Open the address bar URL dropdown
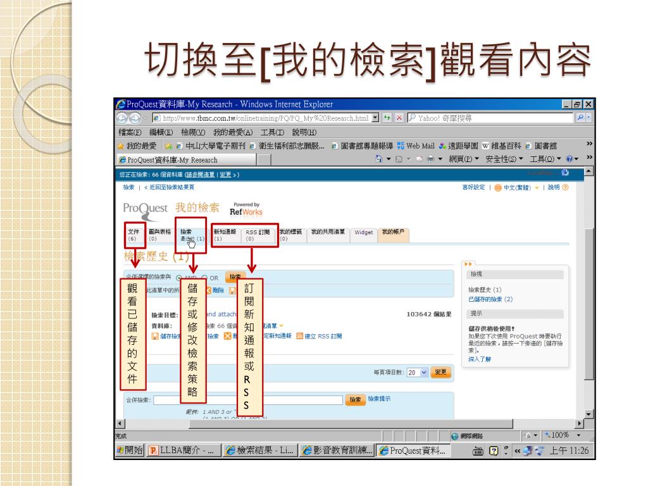The height and width of the screenshot is (486, 648). [375, 118]
